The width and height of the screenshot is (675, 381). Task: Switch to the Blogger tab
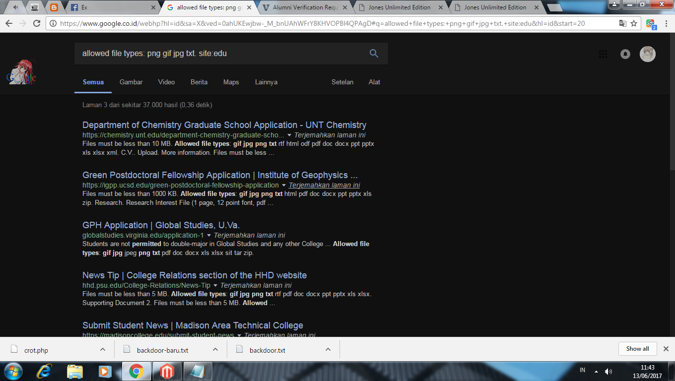[x=54, y=7]
